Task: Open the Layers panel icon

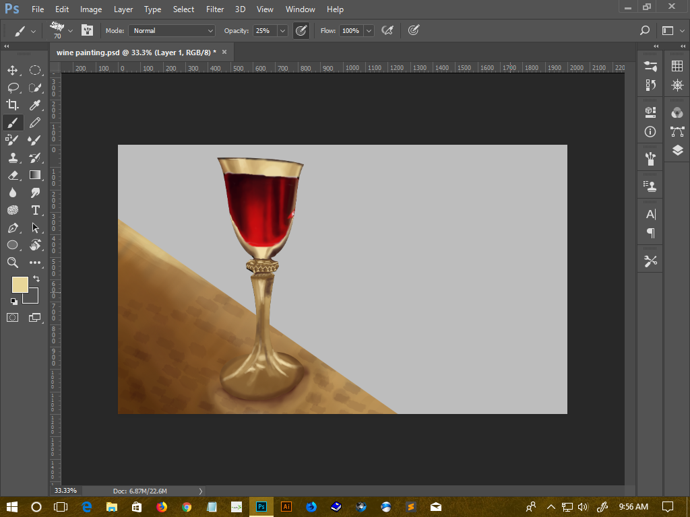Action: [677, 150]
